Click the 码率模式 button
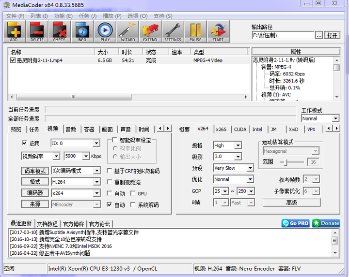The width and height of the screenshot is (349, 277). 35,171
